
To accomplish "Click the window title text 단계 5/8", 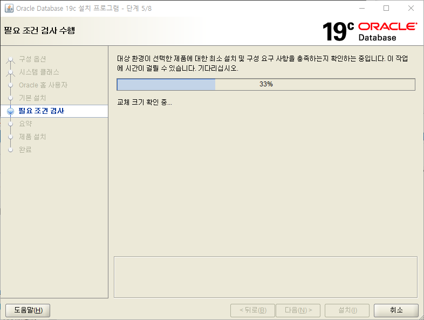I will (x=139, y=9).
